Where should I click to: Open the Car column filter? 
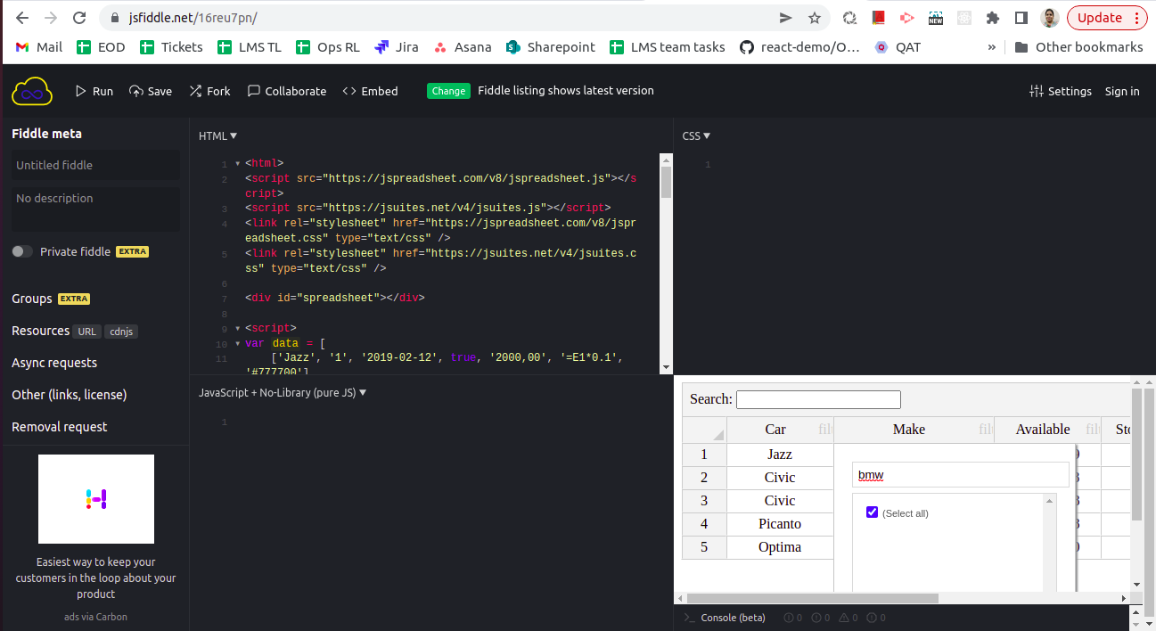pyautogui.click(x=824, y=429)
